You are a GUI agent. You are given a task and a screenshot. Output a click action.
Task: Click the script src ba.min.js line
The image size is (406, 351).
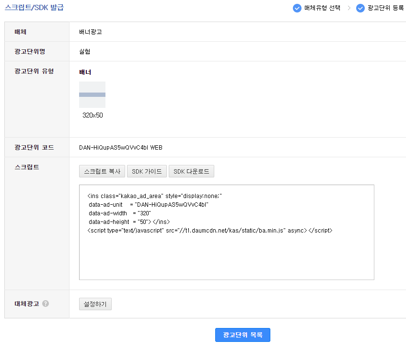click(x=210, y=230)
